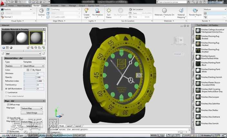Toggle the Two sided material checkbox
This screenshot has height=138, width=227.
pyautogui.click(x=6, y=96)
